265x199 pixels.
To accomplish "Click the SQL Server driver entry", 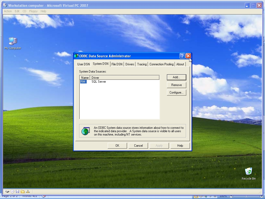I will [99, 82].
